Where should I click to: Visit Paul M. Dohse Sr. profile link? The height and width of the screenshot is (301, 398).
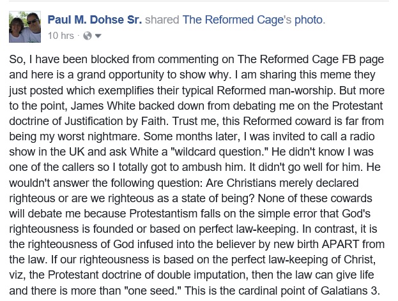(95, 20)
